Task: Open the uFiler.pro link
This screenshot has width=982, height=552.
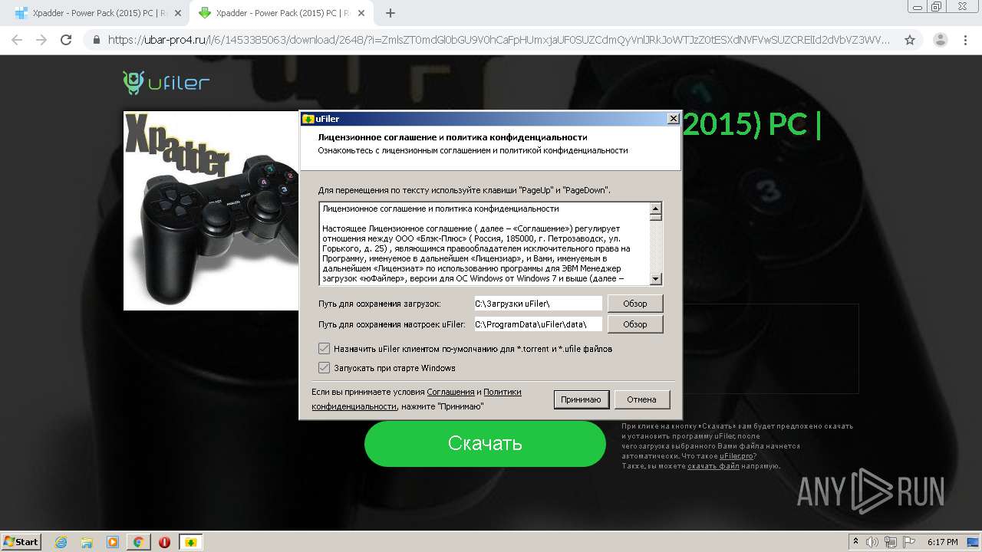Action: [x=736, y=456]
